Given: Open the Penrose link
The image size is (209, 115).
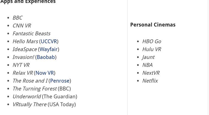Looking at the screenshot, I should (x=60, y=81).
